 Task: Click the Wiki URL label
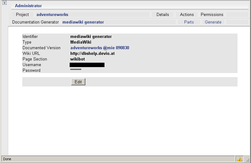coord(31,53)
